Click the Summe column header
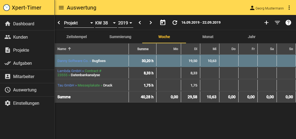 [143, 49]
